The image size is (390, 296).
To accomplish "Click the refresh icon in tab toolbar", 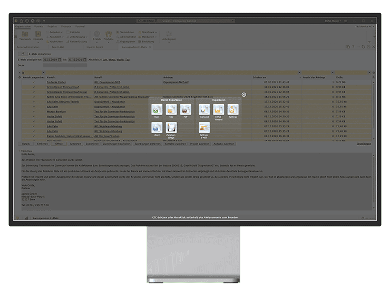I will pyautogui.click(x=363, y=47).
